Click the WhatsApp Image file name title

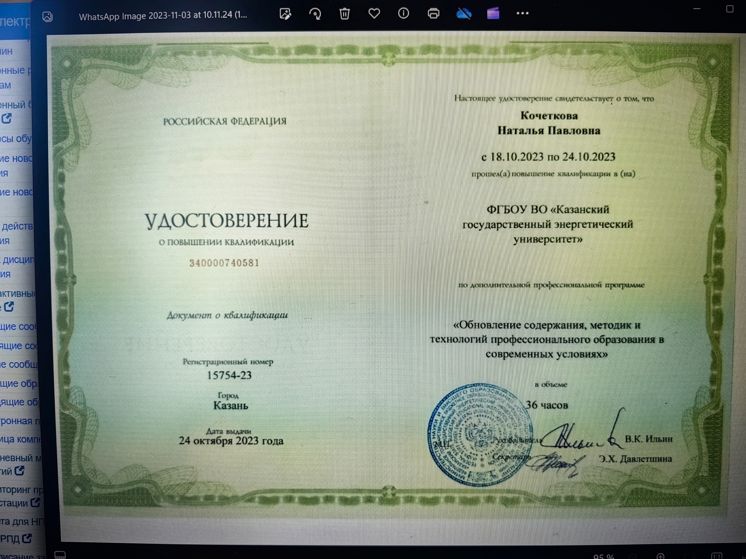coord(163,15)
